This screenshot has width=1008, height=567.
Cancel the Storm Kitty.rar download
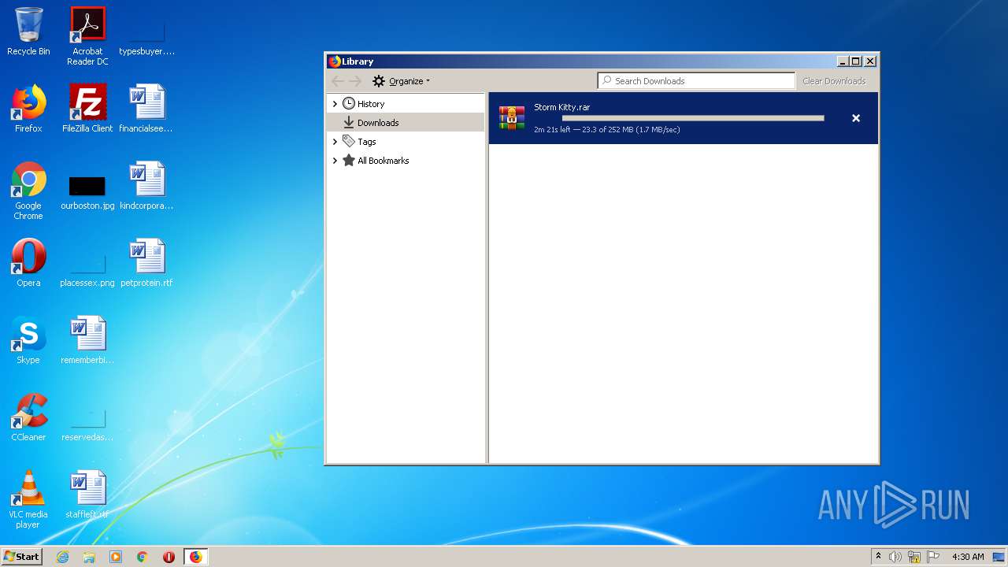[x=856, y=118]
